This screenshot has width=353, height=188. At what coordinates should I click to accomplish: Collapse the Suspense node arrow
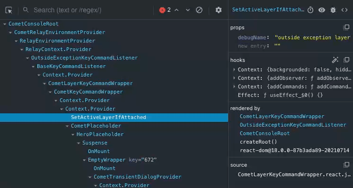point(79,143)
